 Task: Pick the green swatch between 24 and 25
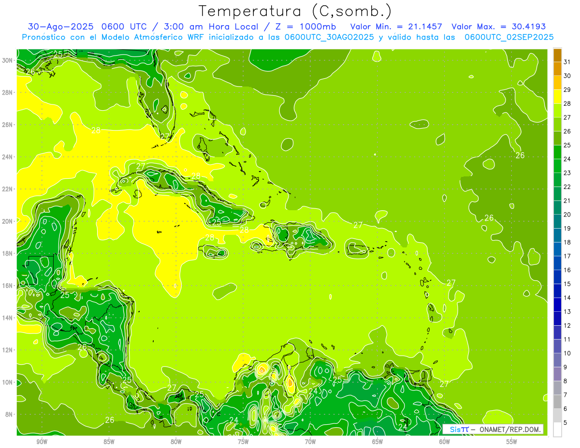pos(557,152)
